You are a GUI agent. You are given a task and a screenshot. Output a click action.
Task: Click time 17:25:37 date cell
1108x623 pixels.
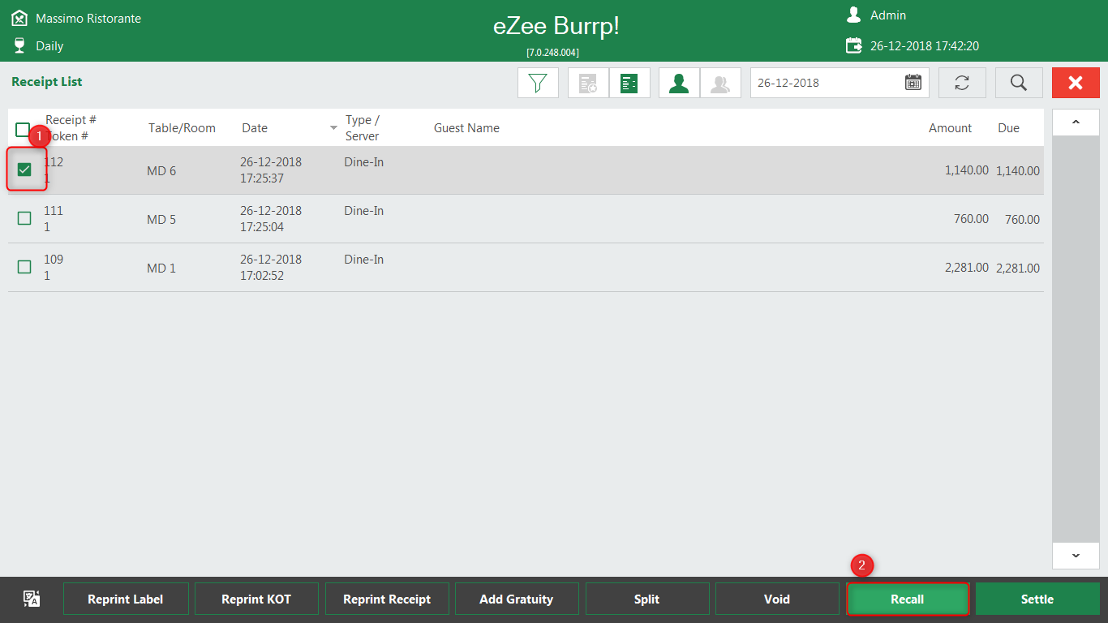[262, 178]
